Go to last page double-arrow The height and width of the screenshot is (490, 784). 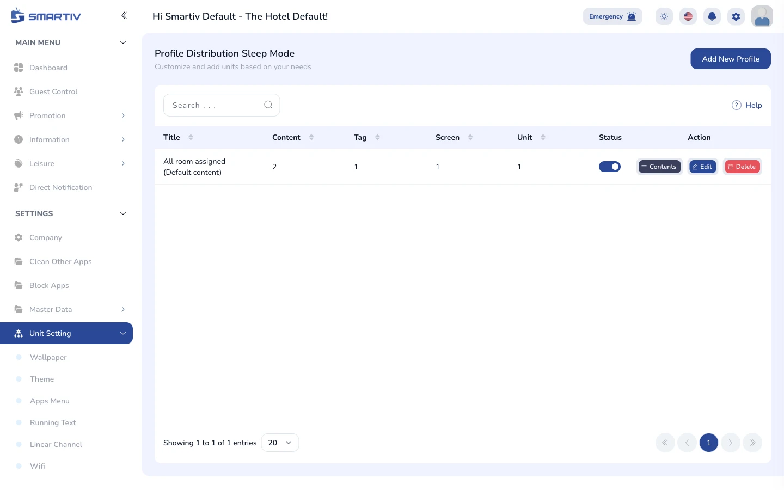click(x=752, y=443)
